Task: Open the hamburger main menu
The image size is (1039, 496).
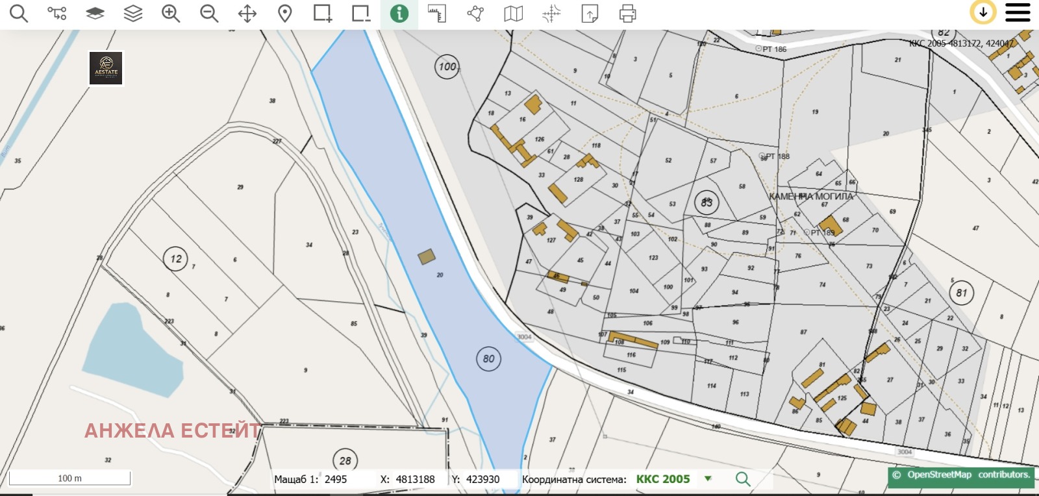Action: 1018,12
